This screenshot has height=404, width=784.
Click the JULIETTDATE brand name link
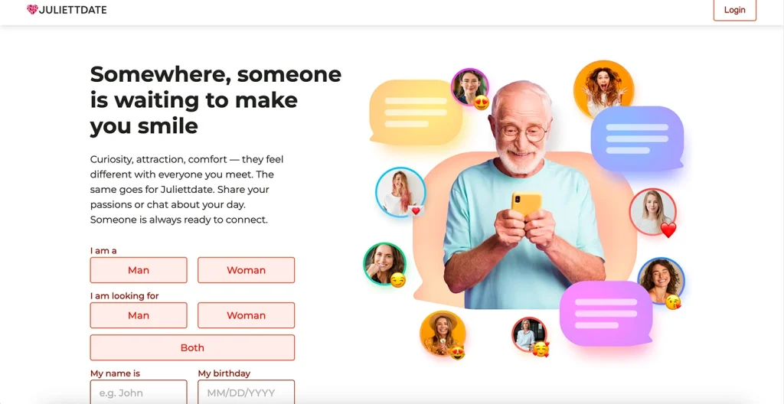pos(73,9)
